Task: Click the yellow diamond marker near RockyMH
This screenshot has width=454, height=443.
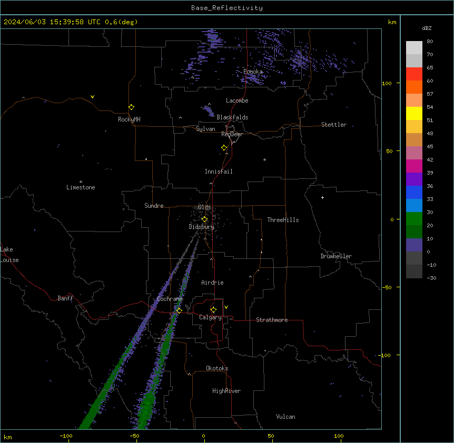Action: (132, 107)
